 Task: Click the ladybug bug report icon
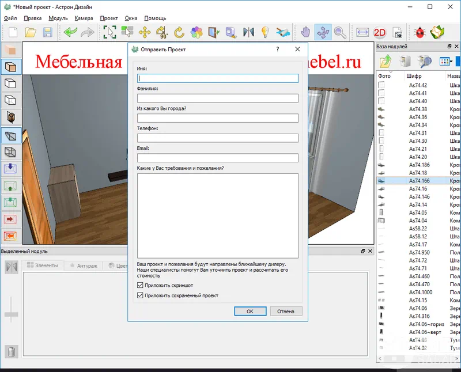[x=420, y=32]
